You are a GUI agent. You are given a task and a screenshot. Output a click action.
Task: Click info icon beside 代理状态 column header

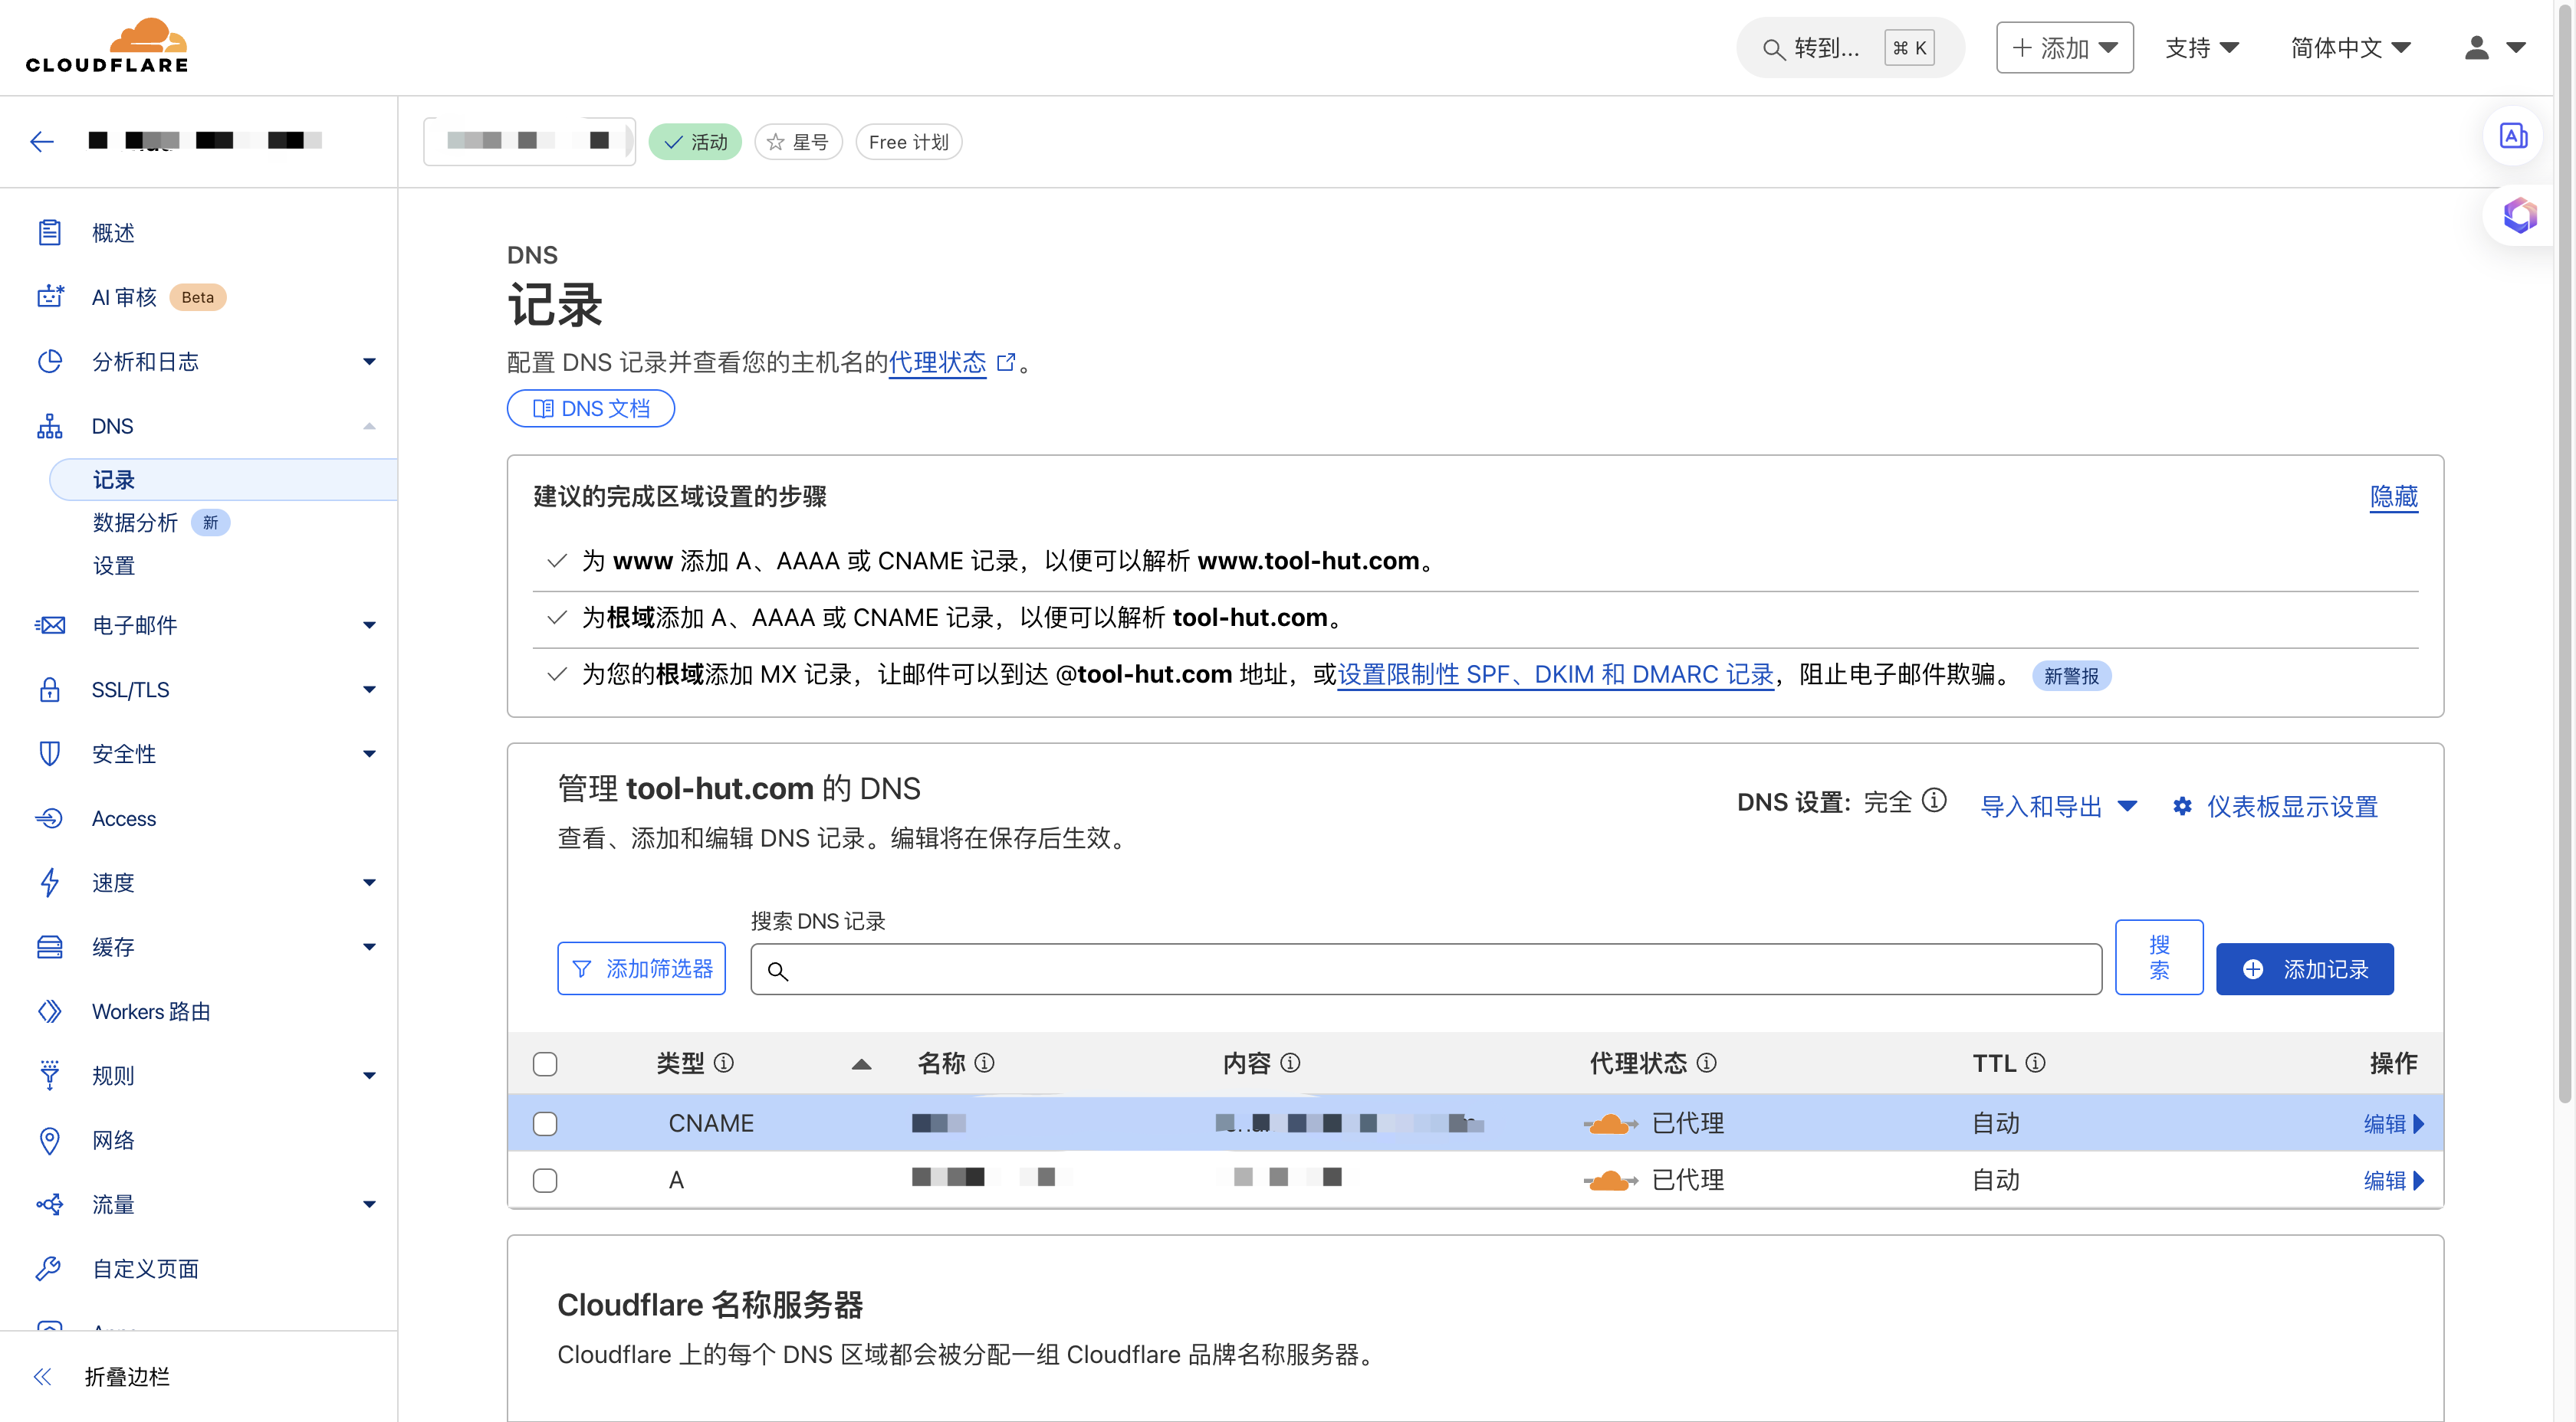point(1707,1062)
